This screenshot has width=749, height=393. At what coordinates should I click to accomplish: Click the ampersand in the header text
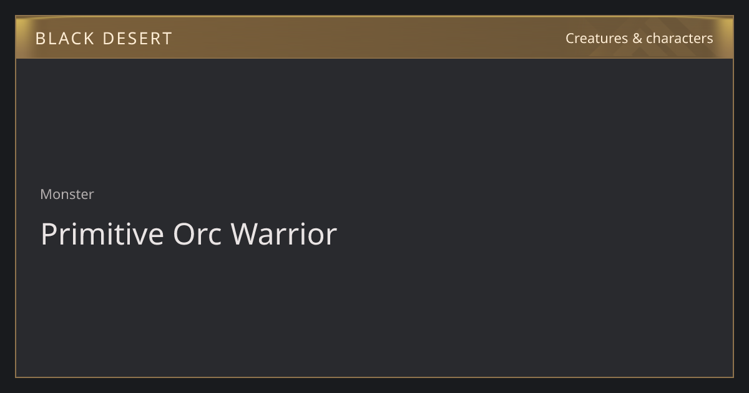[637, 38]
